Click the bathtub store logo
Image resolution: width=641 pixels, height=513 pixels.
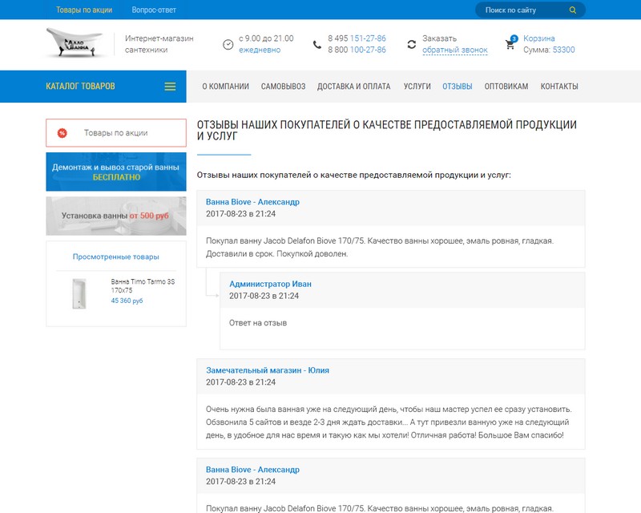click(x=74, y=42)
